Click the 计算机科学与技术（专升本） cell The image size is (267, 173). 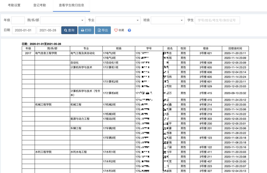coord(85,93)
